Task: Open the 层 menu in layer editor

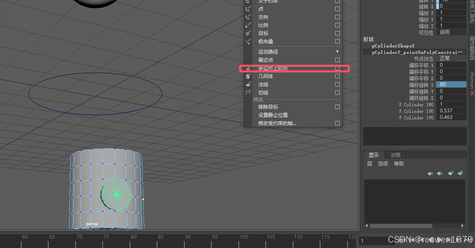Action: coord(370,164)
